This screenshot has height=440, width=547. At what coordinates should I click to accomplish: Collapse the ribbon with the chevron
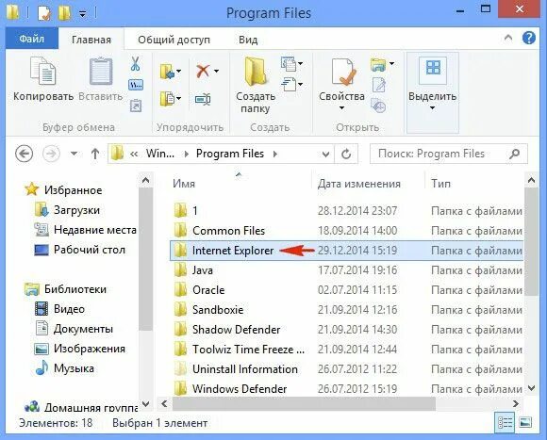tap(508, 38)
